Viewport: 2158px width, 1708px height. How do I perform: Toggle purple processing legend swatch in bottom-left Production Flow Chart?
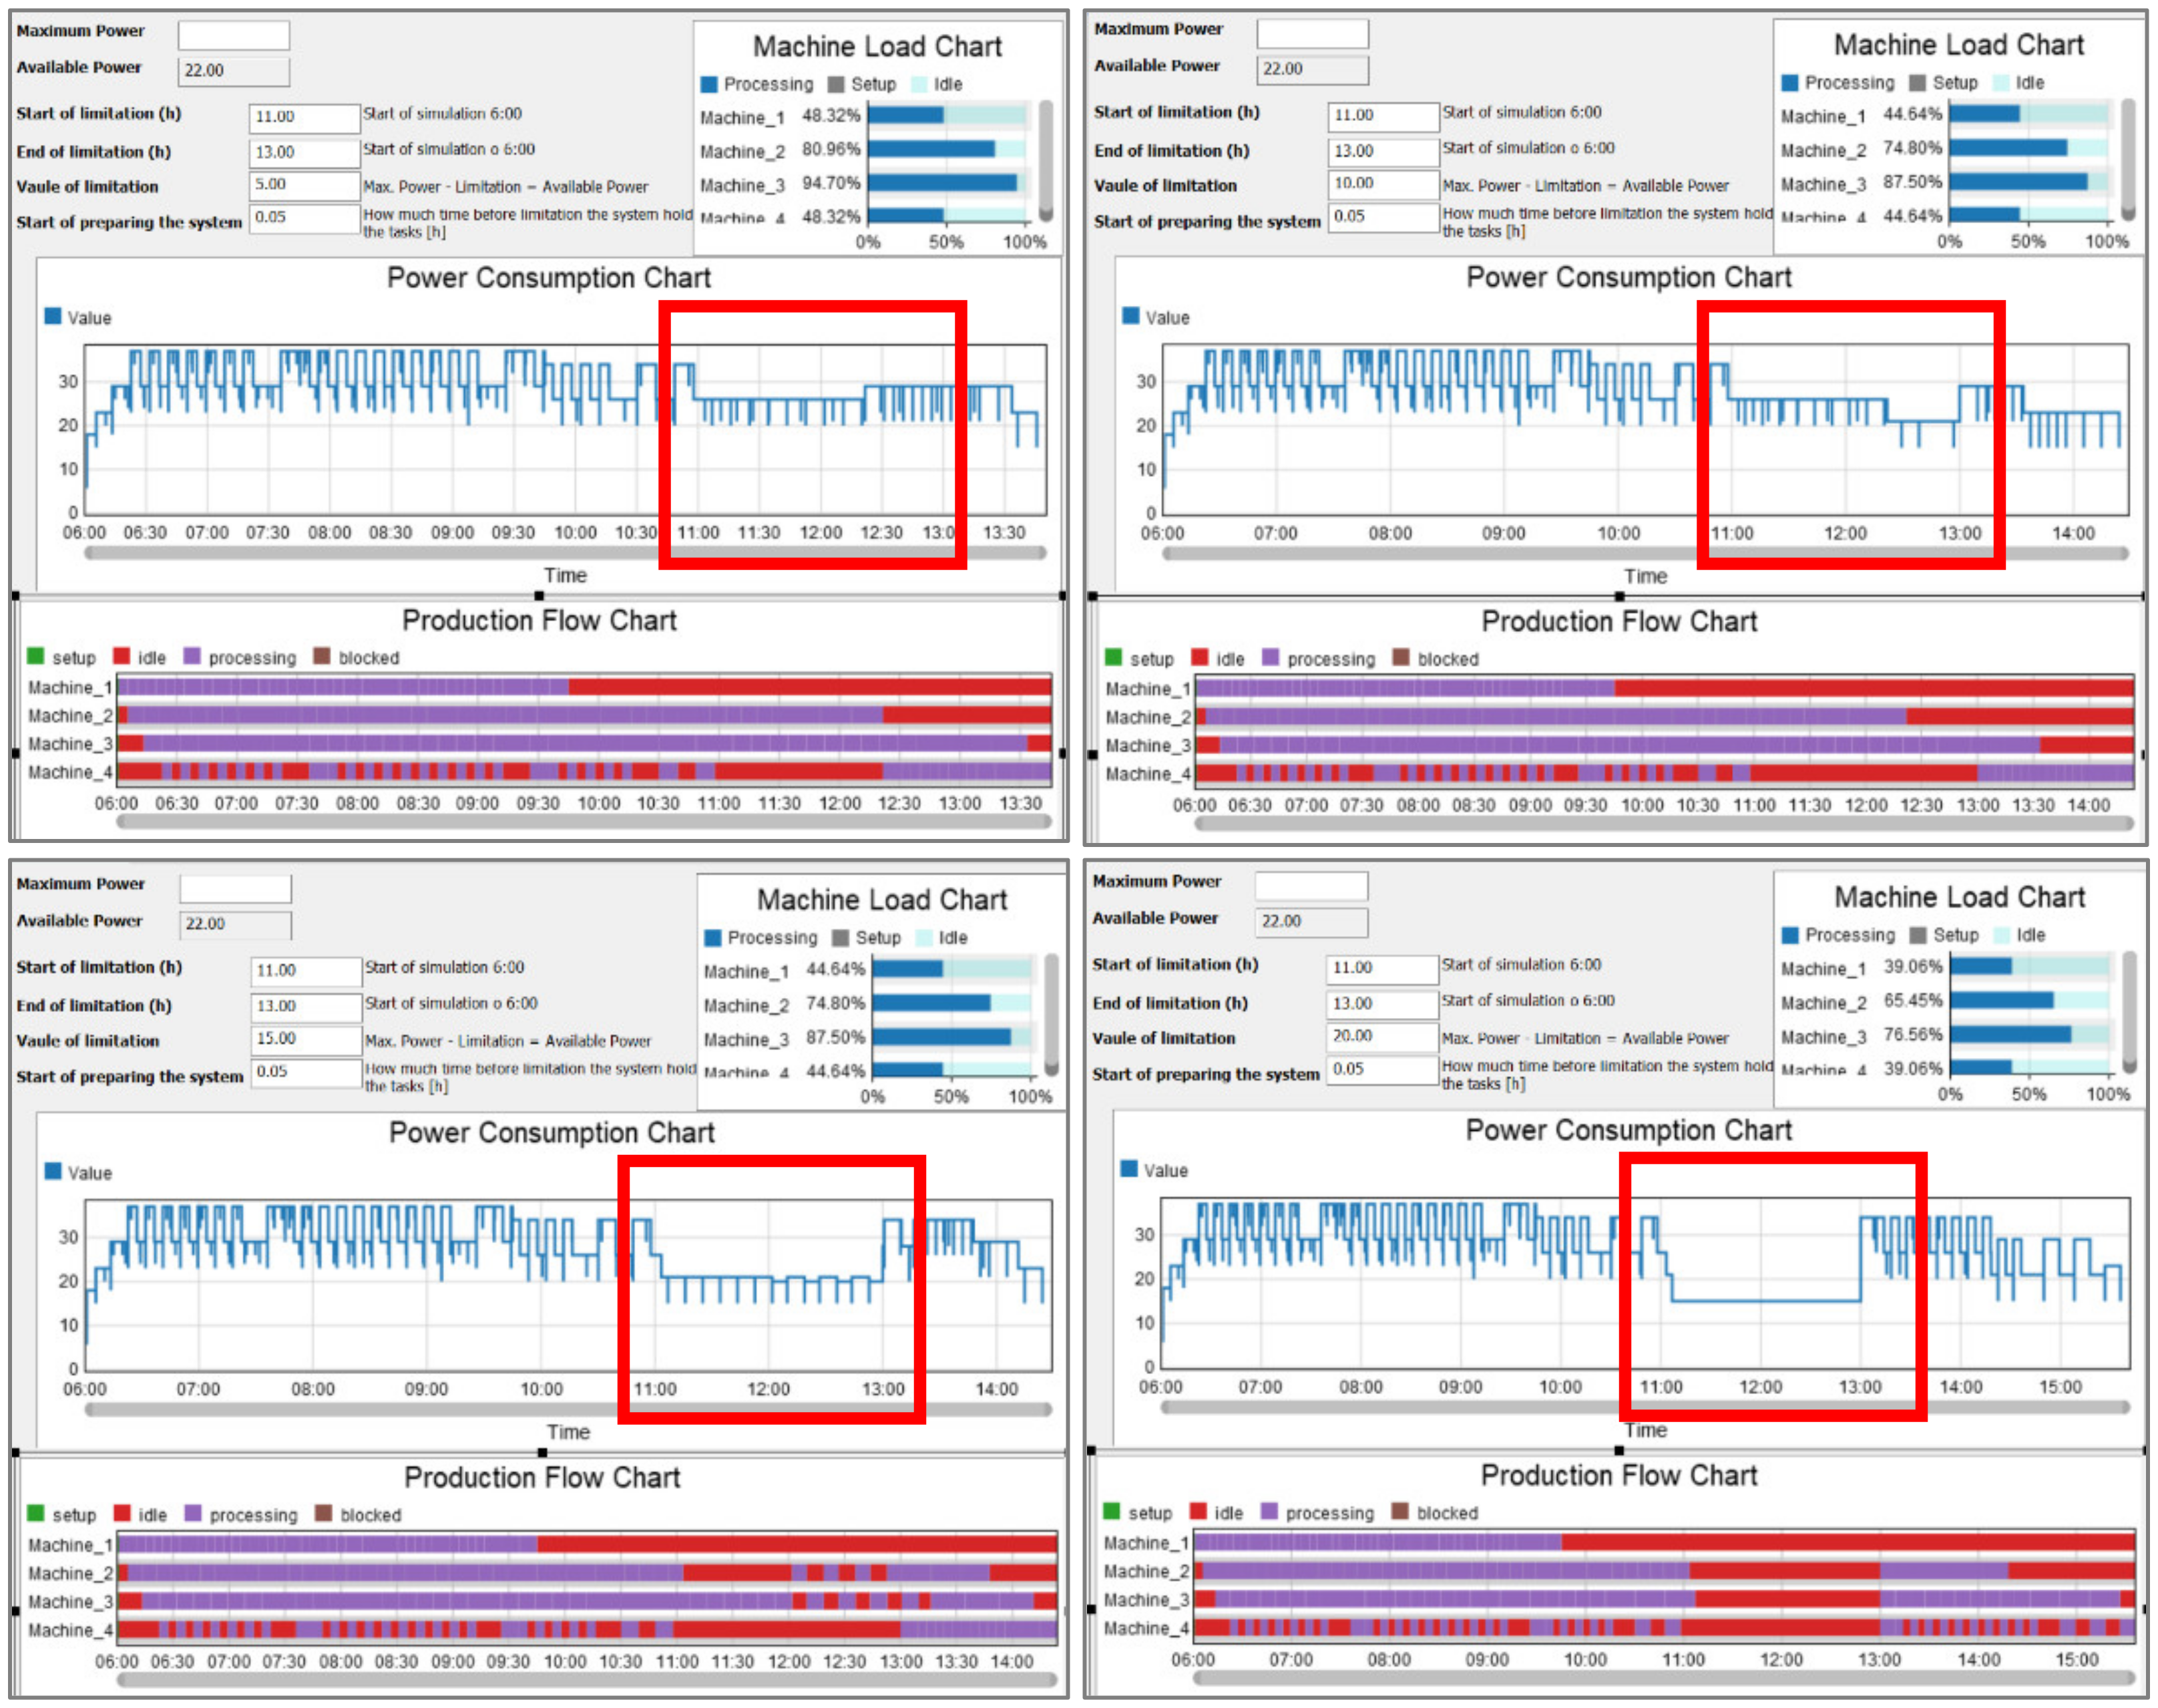click(193, 1513)
